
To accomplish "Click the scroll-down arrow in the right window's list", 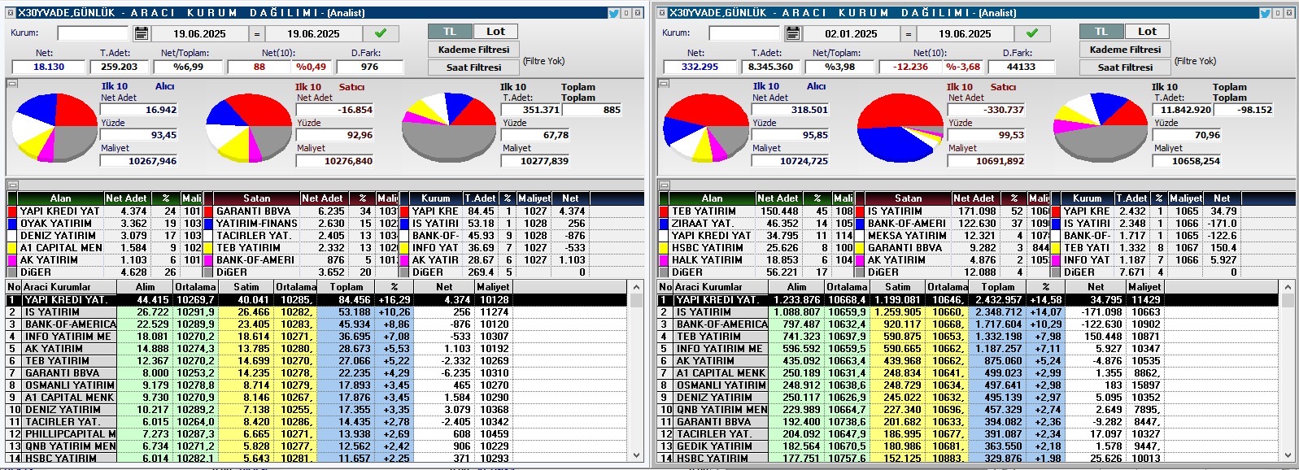I will coord(1287,456).
